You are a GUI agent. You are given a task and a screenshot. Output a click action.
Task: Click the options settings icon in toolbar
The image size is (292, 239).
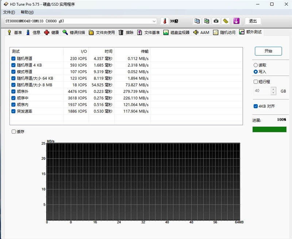pos(226,21)
